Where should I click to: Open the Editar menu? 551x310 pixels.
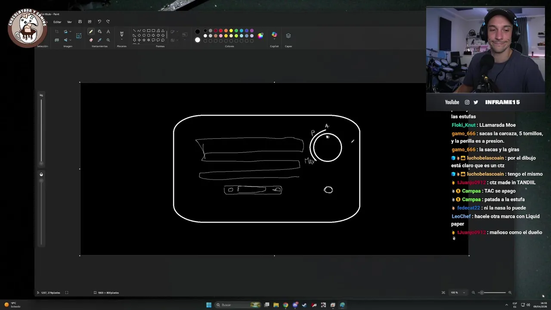pos(57,22)
